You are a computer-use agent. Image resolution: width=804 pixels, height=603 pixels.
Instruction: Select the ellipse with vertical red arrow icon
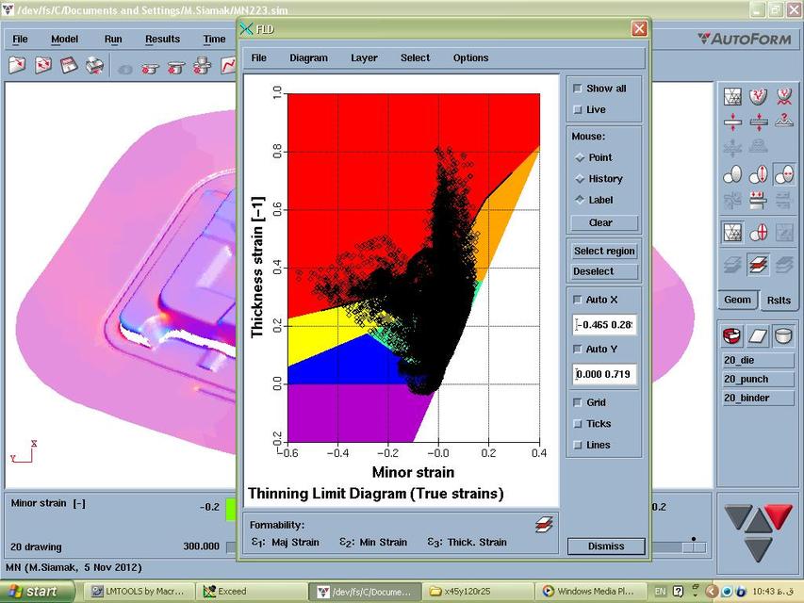(759, 175)
